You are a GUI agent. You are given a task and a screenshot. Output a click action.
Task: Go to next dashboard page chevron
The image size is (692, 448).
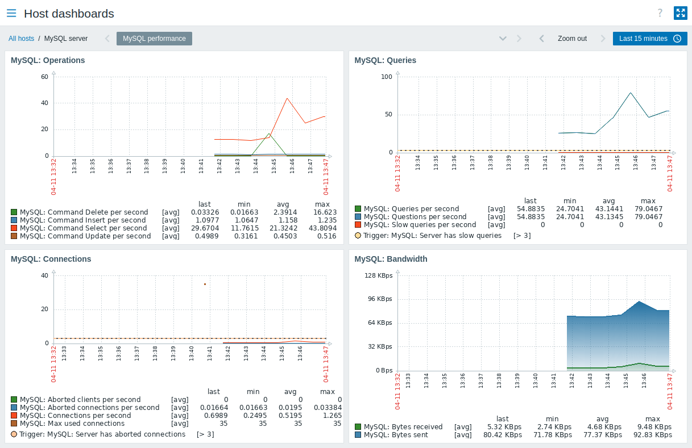[x=519, y=38]
